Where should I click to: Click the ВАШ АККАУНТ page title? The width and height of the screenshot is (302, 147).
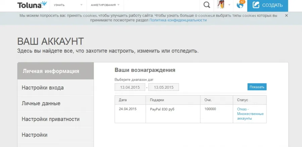[50, 41]
